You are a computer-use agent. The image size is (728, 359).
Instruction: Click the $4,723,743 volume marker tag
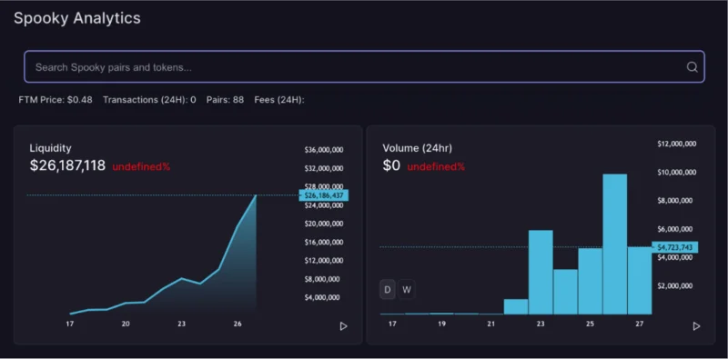click(x=674, y=248)
